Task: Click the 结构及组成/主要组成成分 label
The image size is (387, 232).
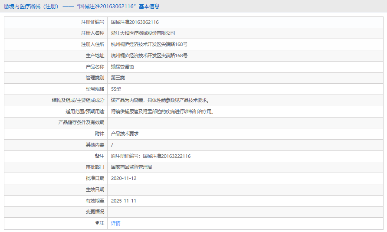Action: point(78,100)
